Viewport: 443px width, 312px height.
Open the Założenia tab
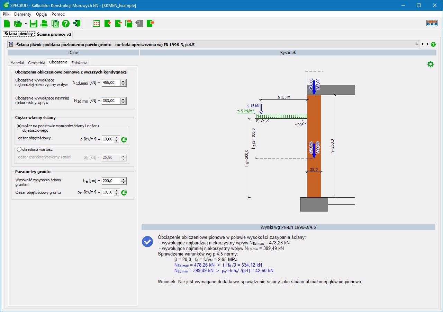[x=80, y=63]
